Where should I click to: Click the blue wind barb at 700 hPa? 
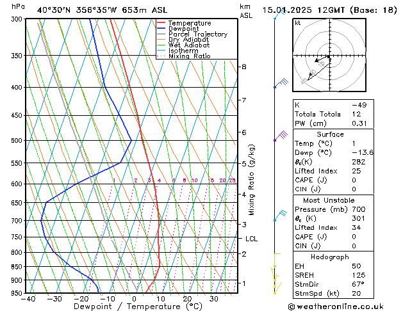pos(281,215)
